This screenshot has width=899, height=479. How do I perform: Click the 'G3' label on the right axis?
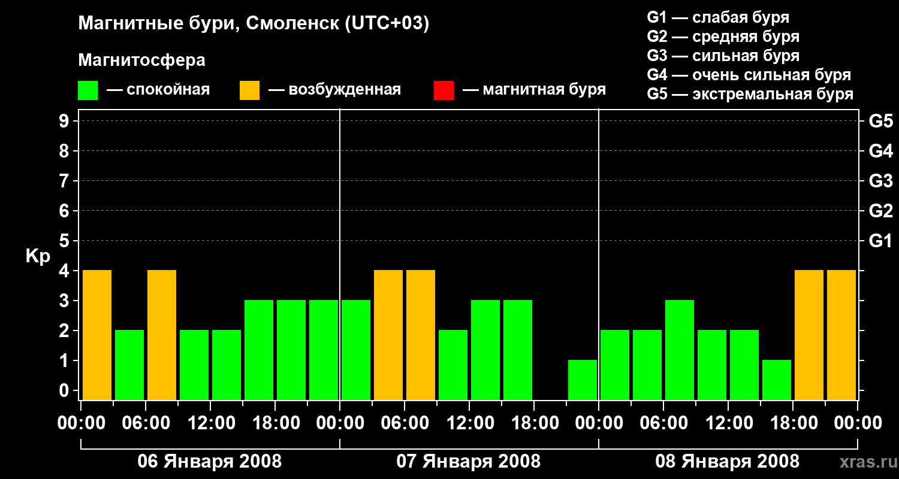click(881, 181)
